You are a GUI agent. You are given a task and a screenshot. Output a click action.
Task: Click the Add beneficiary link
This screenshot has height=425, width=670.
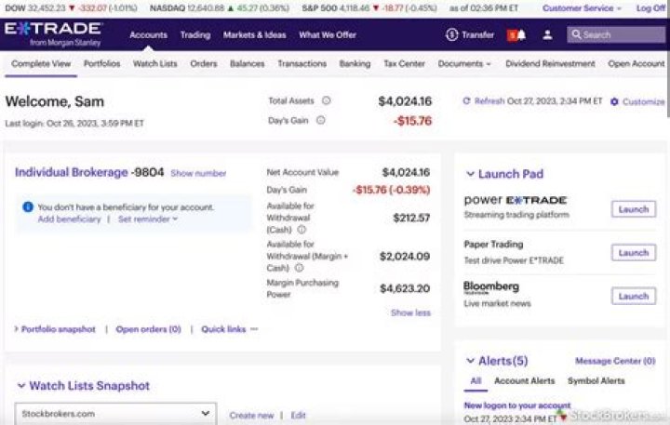[69, 219]
